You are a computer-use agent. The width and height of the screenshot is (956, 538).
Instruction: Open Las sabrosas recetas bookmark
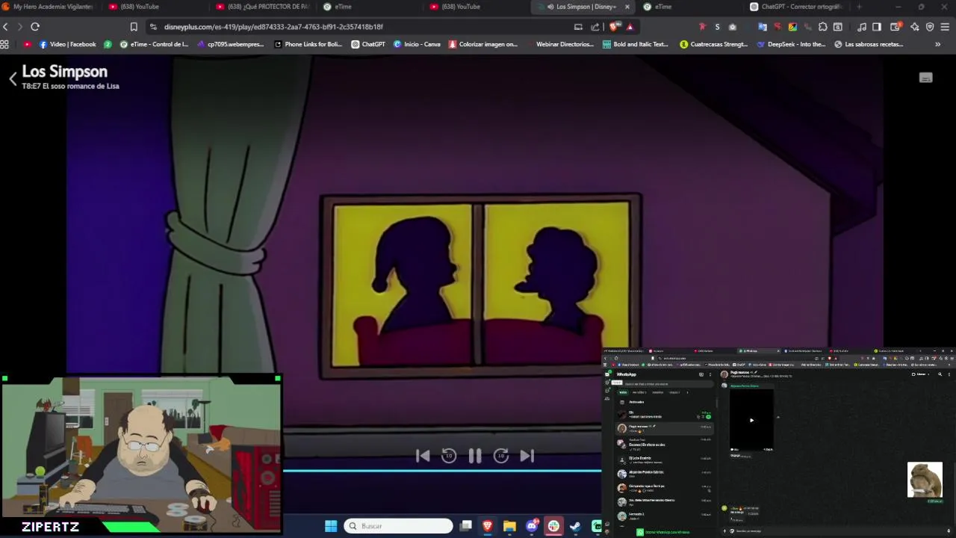pos(869,44)
